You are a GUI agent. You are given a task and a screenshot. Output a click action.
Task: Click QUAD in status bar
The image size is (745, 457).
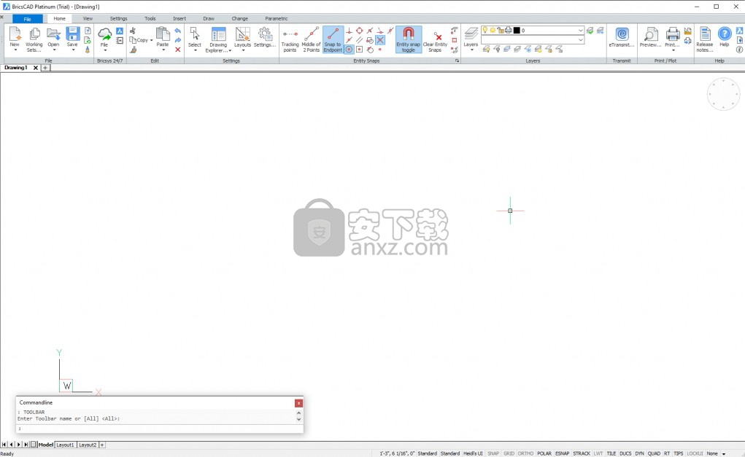tap(654, 453)
